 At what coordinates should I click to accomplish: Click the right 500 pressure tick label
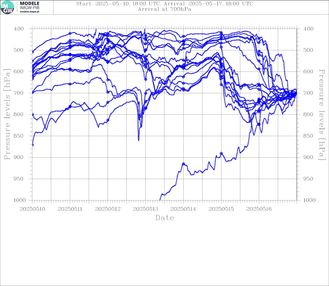tap(308, 50)
